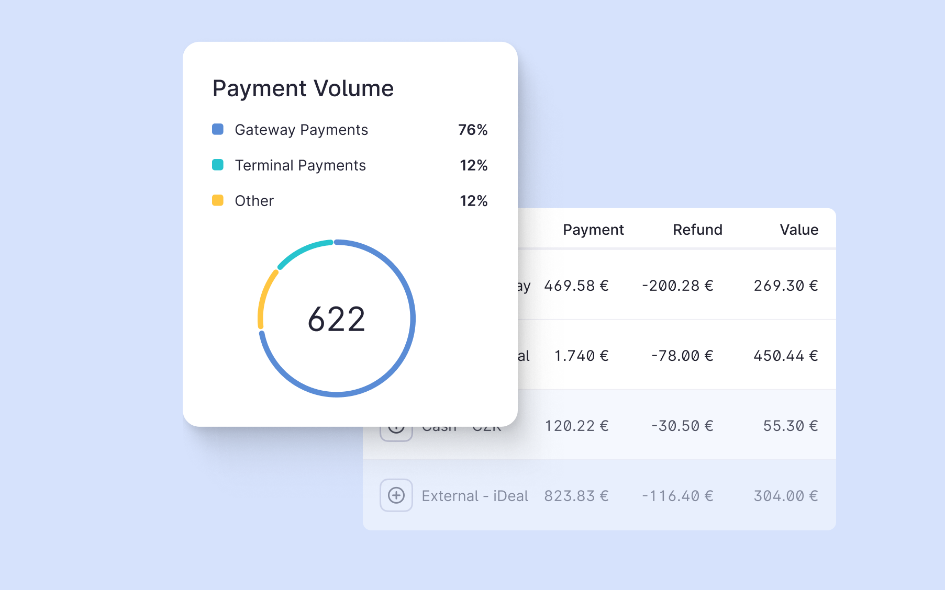Click the Payment Volume card title
Image resolution: width=945 pixels, height=590 pixels.
tap(303, 88)
